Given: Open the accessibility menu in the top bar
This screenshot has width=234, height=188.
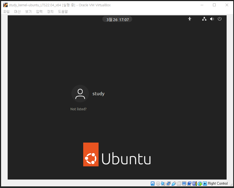Looking at the screenshot, I should [190, 19].
